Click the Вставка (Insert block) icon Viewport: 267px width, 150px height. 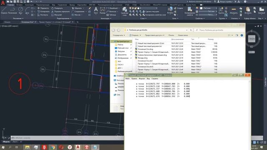click(170, 10)
